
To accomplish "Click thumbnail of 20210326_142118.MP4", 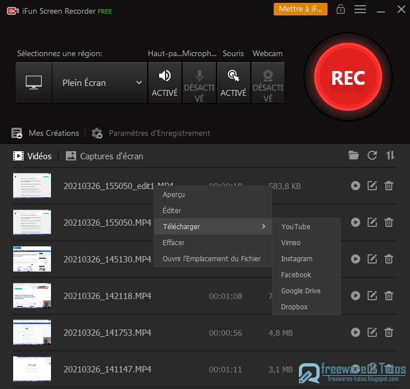I will coord(32,296).
